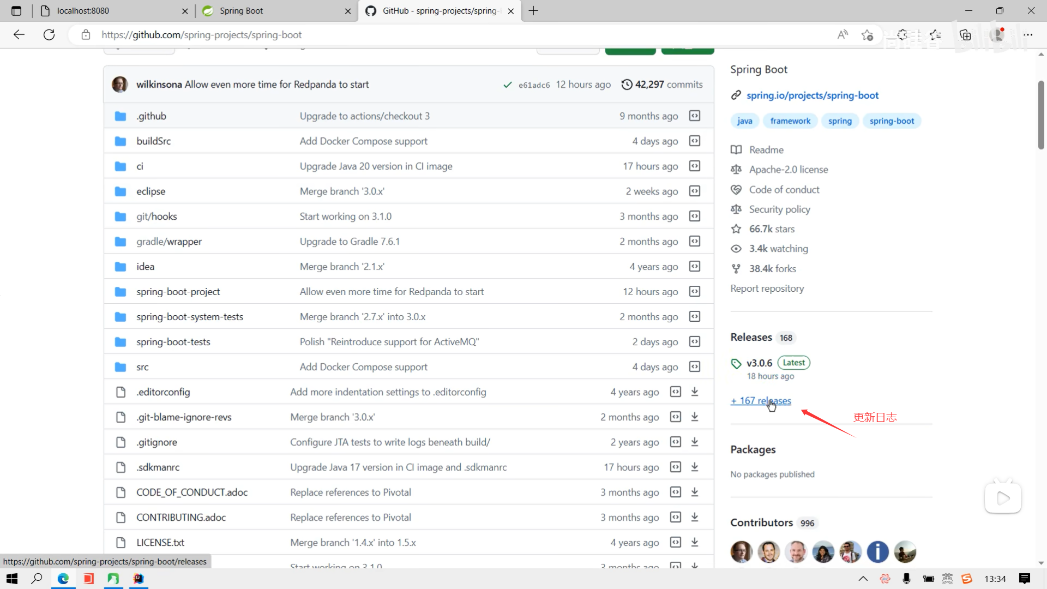Click the green commit status checkmark
Screen dimensions: 1047x589
tap(507, 85)
